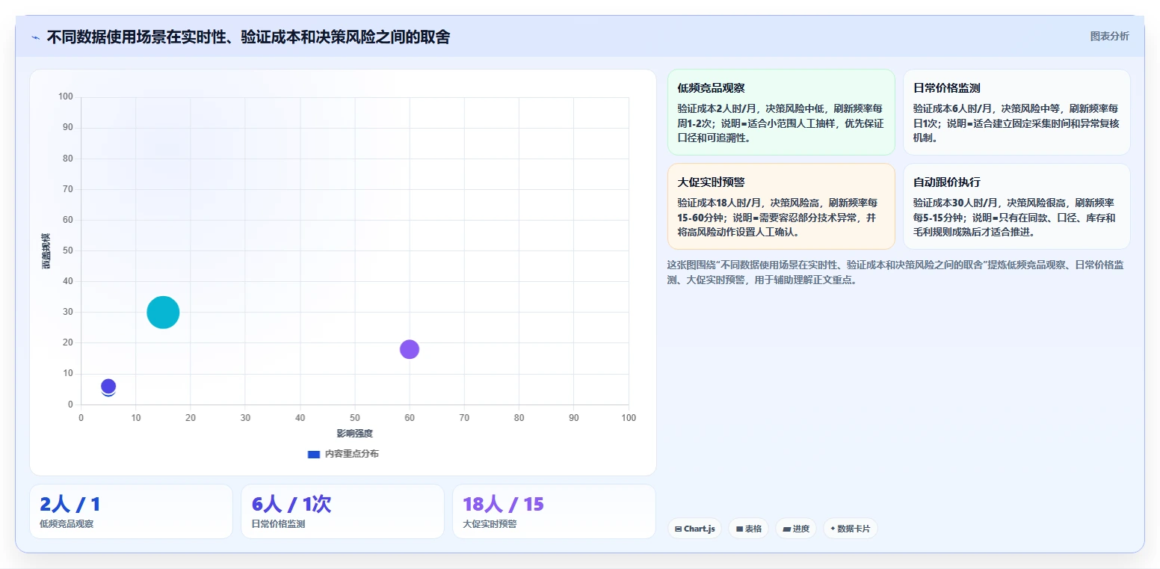Open the 大促实时预警 orange info card

coord(781,206)
